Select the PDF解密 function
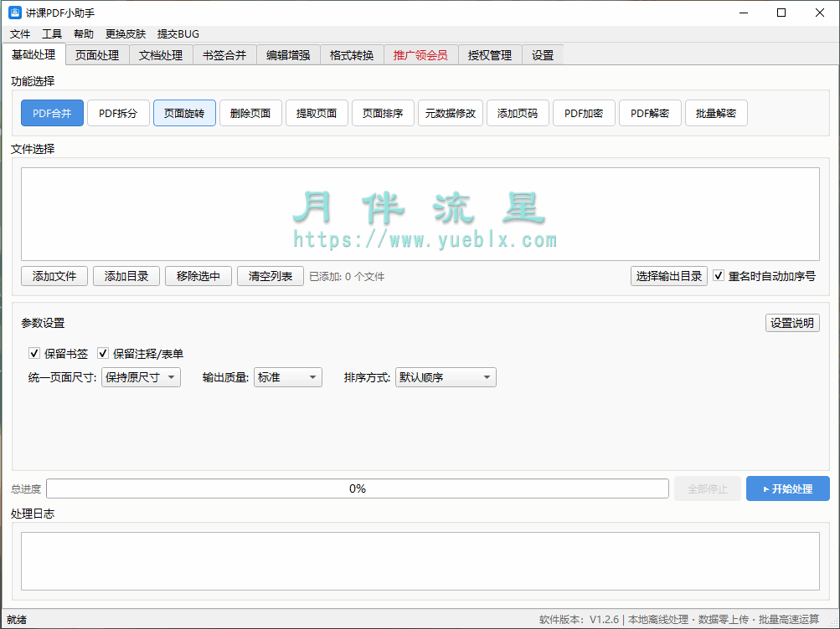Screen dimensions: 840x629 click(x=650, y=113)
